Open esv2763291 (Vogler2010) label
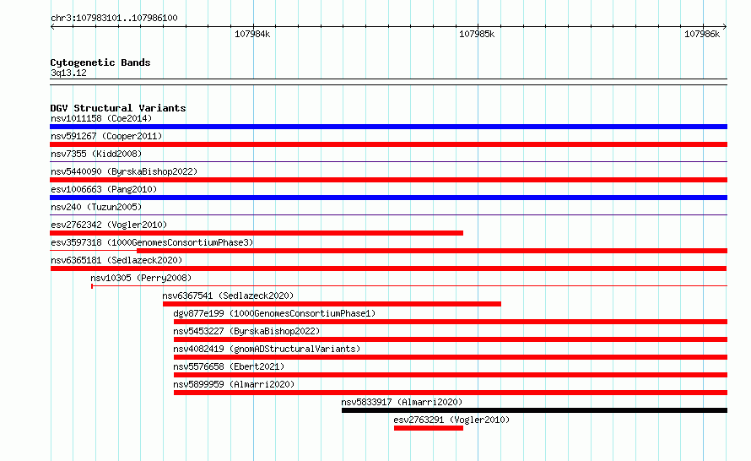Image resolution: width=751 pixels, height=461 pixels. coord(451,420)
